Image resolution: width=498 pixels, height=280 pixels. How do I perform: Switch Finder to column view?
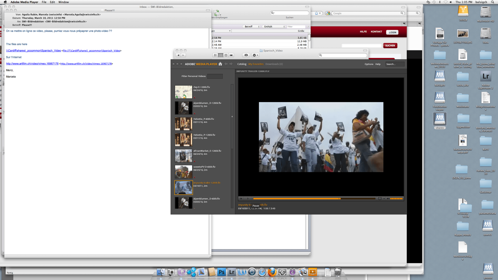226,55
